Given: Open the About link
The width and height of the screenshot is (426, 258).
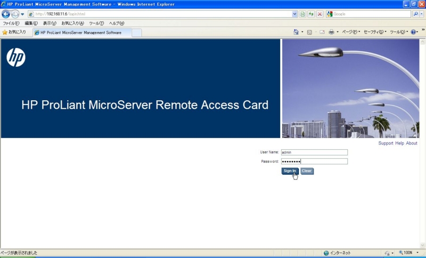Looking at the screenshot, I should pyautogui.click(x=412, y=143).
